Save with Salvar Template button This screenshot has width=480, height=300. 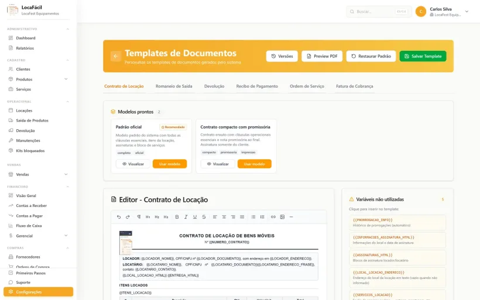423,56
